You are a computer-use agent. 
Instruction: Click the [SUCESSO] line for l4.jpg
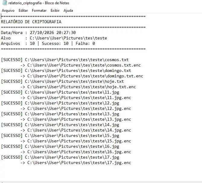[x=60, y=125]
